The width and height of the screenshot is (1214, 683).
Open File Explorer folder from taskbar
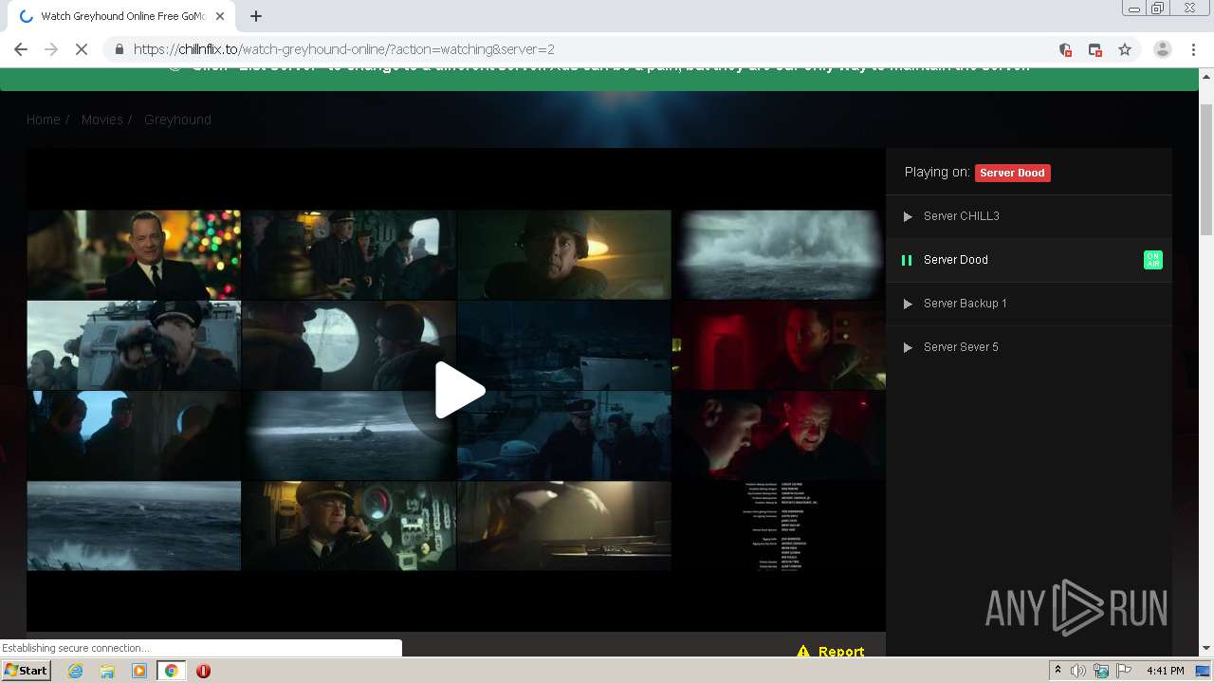pyautogui.click(x=107, y=671)
